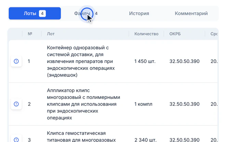
Task: Click the Лот column header
Action: point(51,34)
